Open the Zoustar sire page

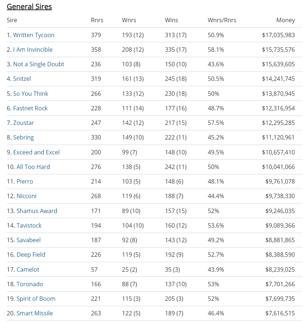click(24, 123)
